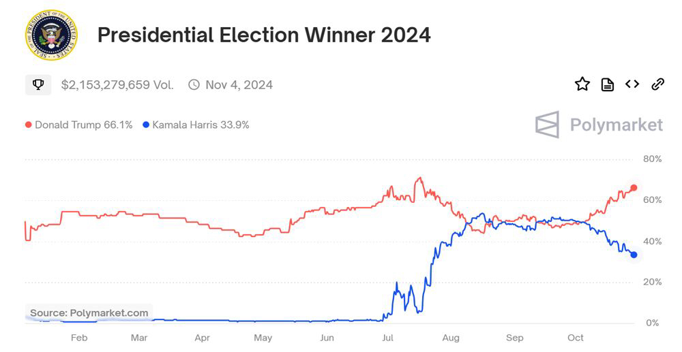This screenshot has height=352, width=682.
Task: Click the embed code brackets icon
Action: [x=632, y=84]
